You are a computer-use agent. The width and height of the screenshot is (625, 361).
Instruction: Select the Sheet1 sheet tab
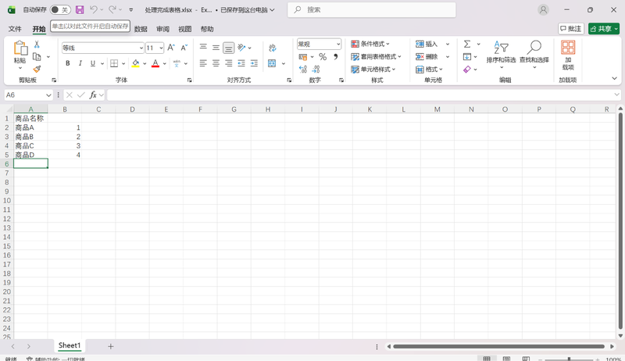tap(70, 345)
